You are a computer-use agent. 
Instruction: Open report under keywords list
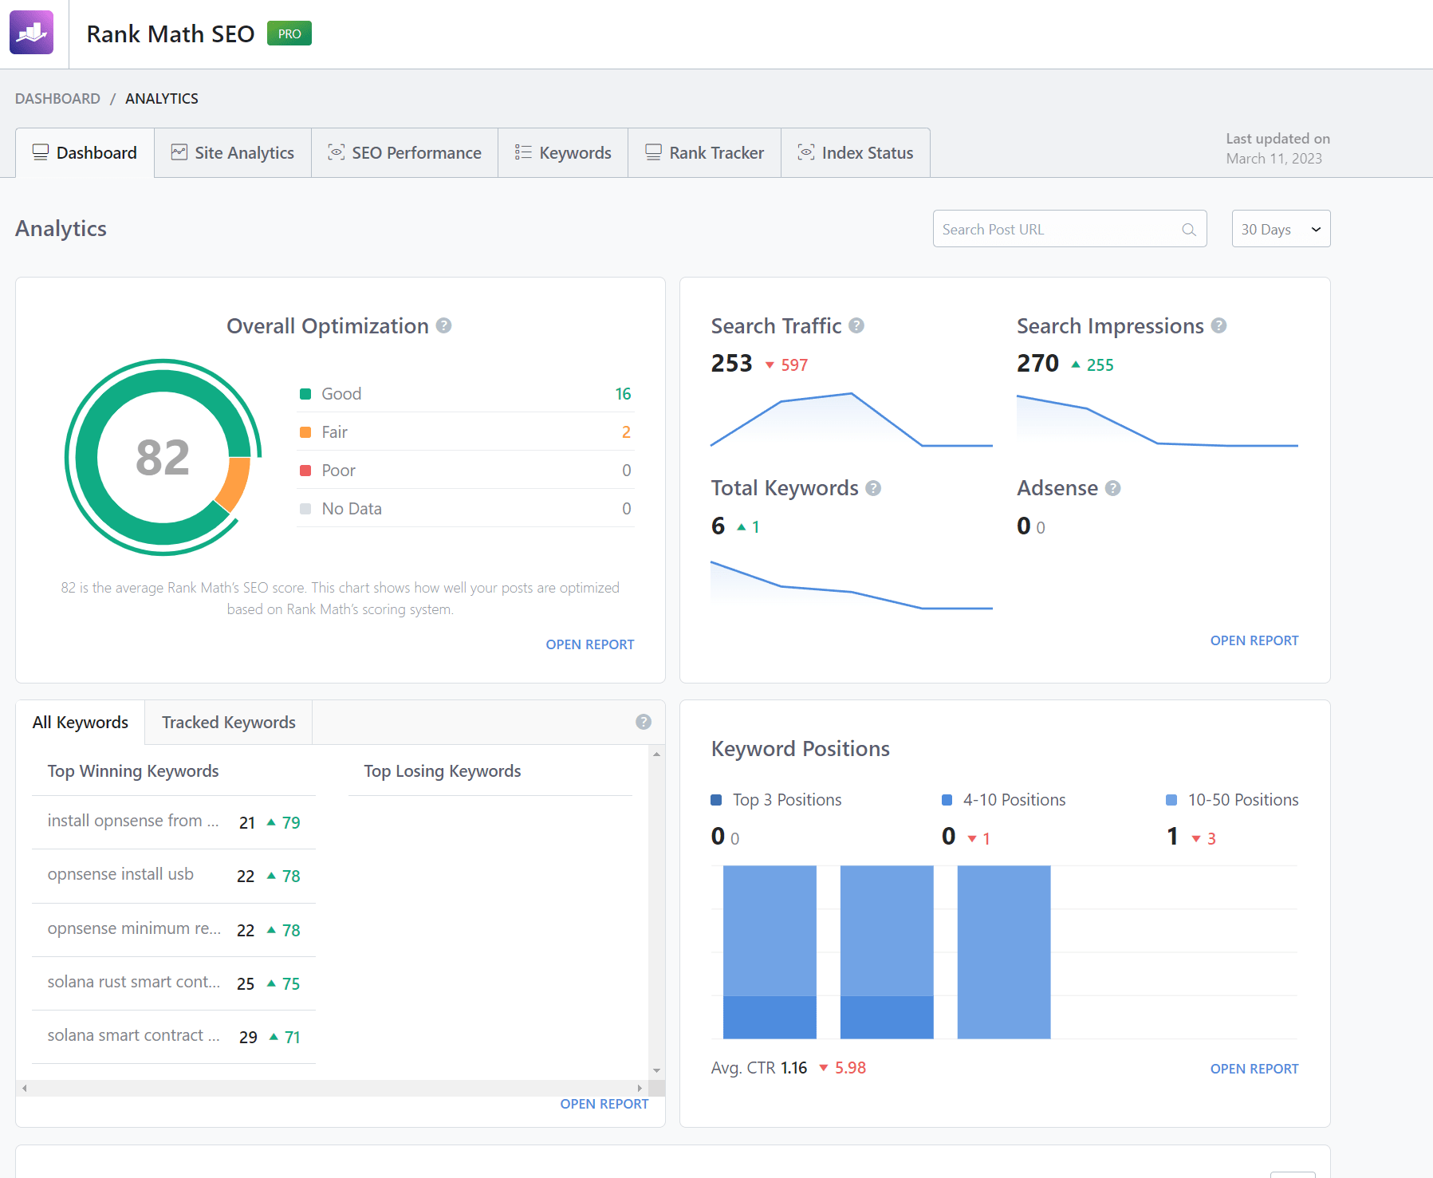click(x=604, y=1104)
